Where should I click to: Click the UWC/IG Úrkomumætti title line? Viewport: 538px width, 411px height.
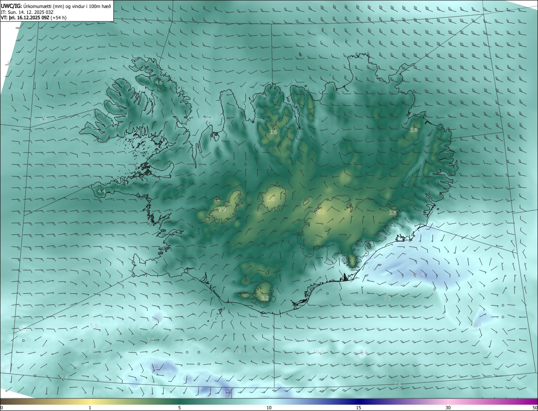[56, 6]
